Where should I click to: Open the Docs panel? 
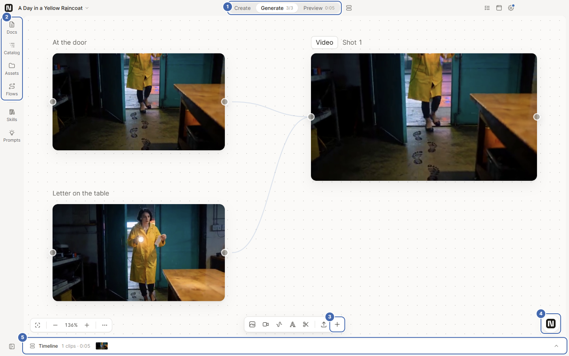tap(12, 28)
